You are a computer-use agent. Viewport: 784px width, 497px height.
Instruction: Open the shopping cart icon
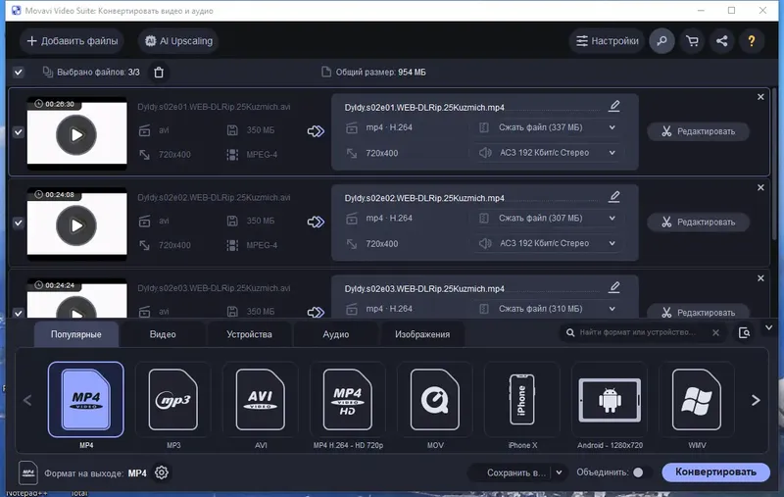(692, 41)
